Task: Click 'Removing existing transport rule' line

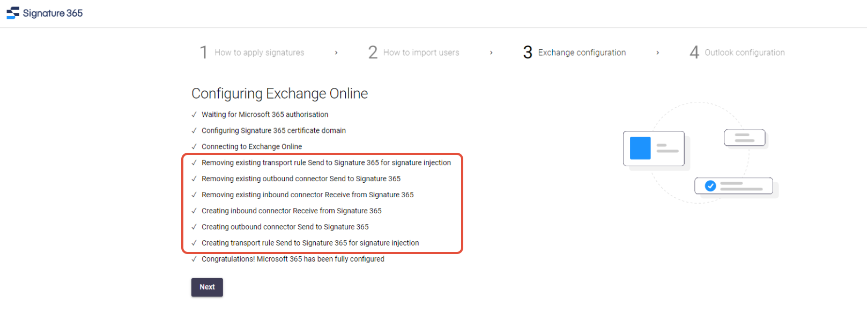Action: (x=326, y=163)
